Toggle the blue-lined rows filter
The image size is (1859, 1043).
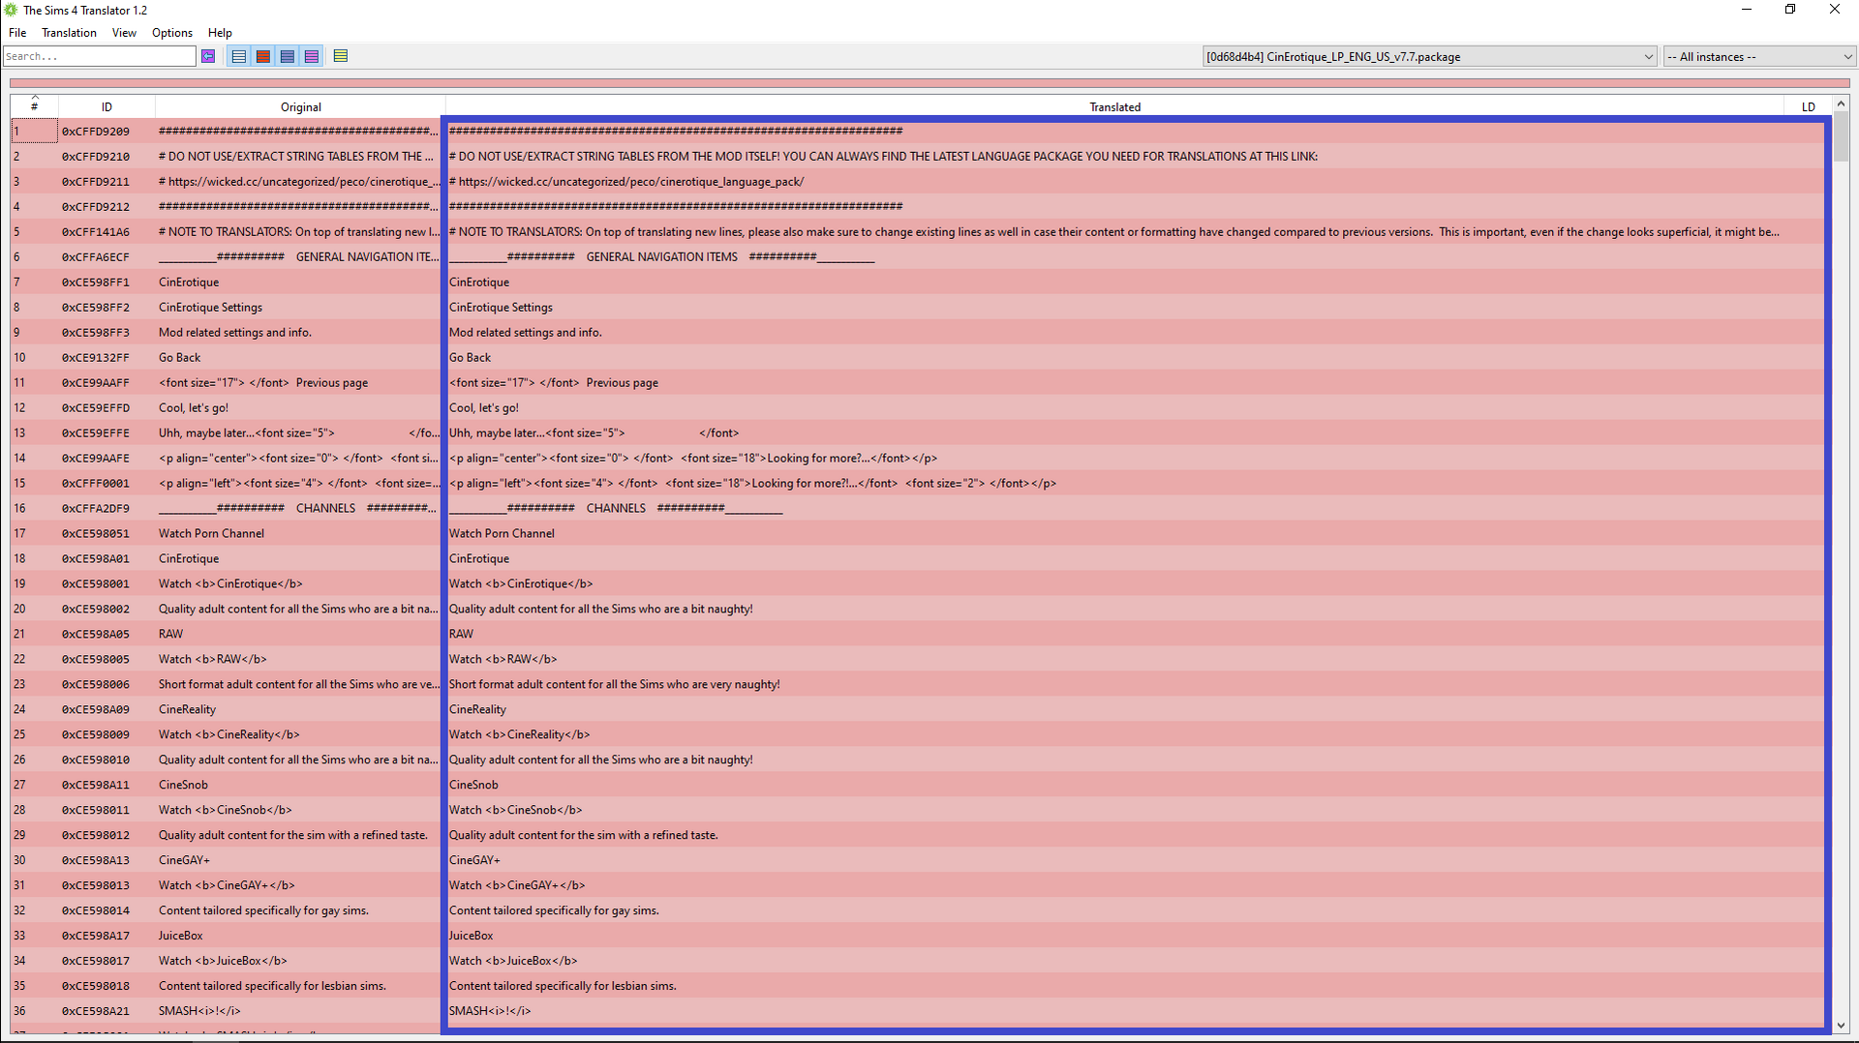[x=288, y=56]
